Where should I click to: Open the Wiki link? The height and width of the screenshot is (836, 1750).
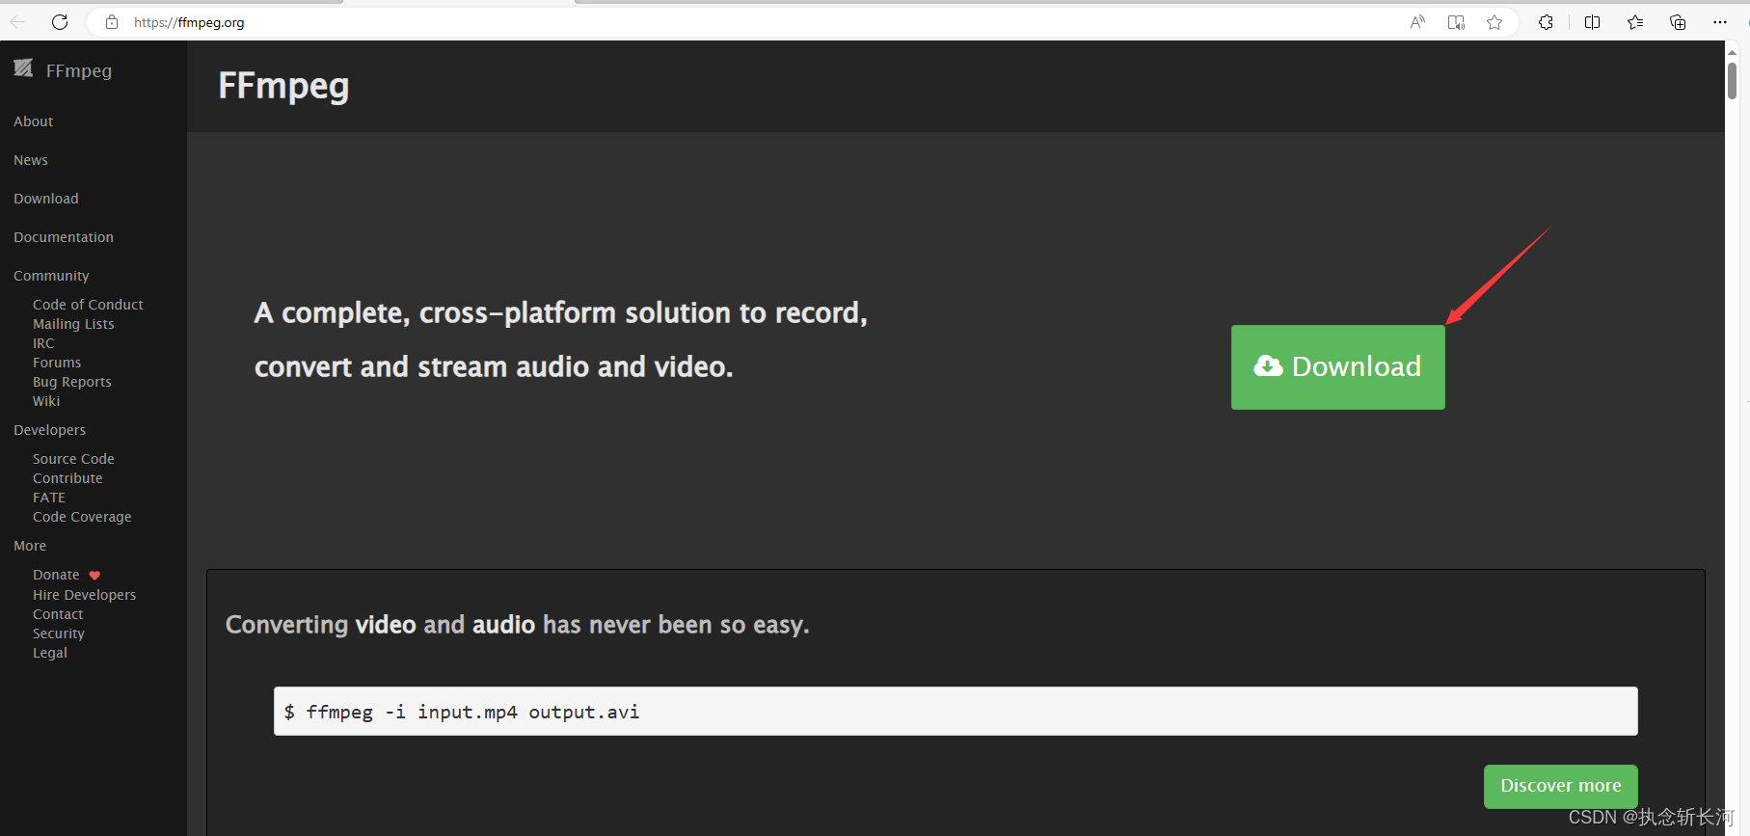point(46,401)
